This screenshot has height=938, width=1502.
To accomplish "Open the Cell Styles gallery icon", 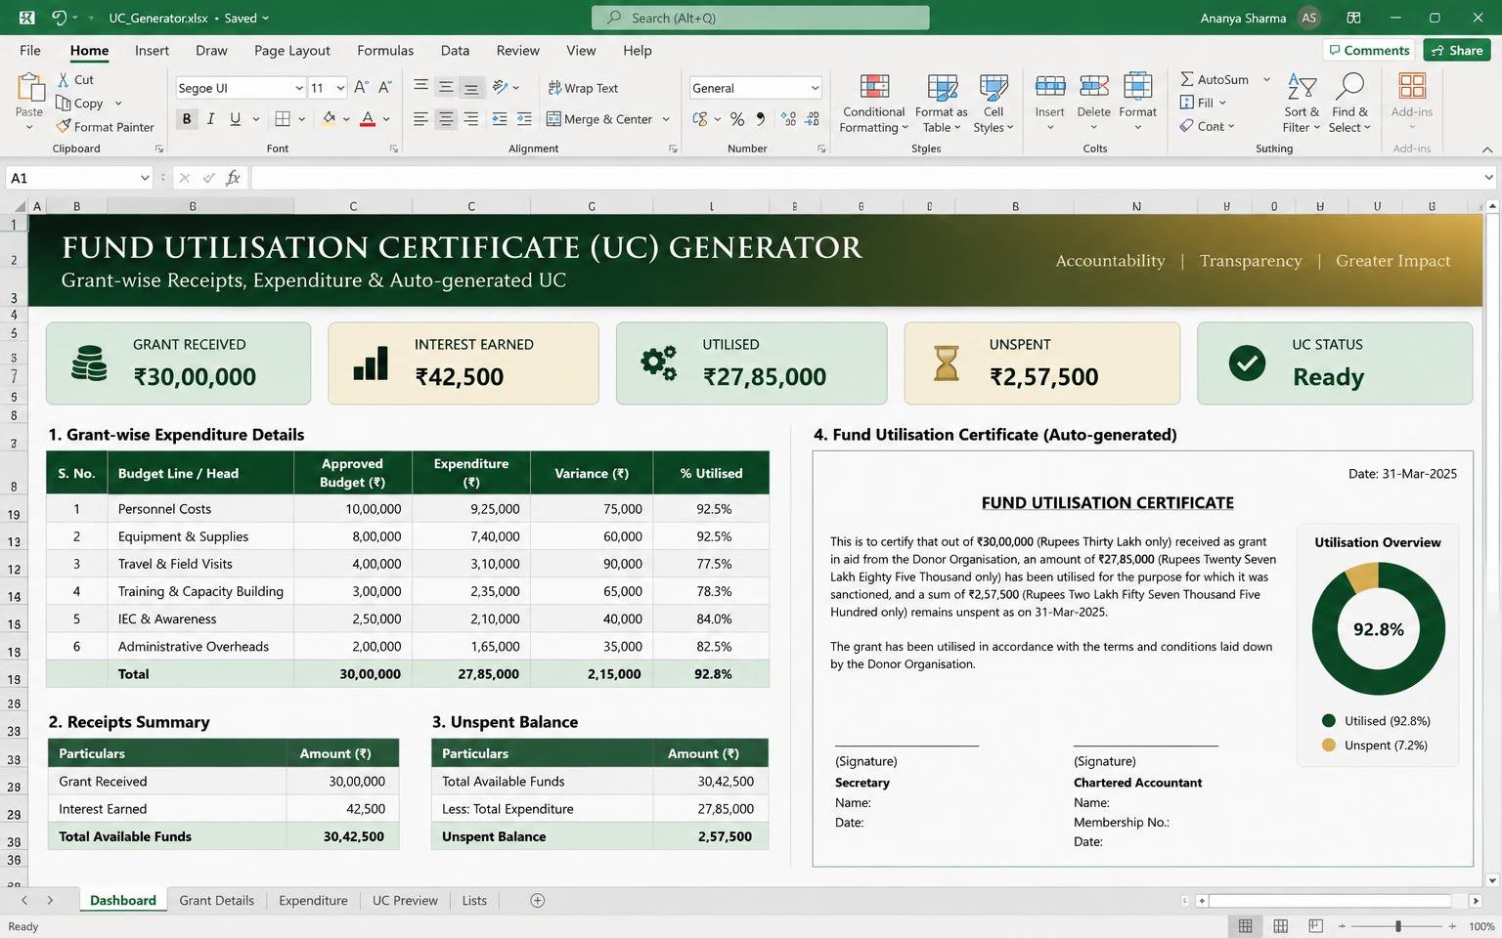I will point(994,87).
